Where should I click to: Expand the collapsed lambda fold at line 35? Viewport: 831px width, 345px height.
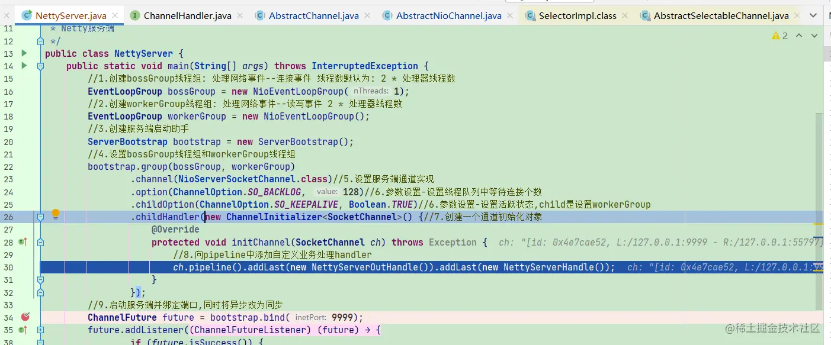pyautogui.click(x=40, y=330)
